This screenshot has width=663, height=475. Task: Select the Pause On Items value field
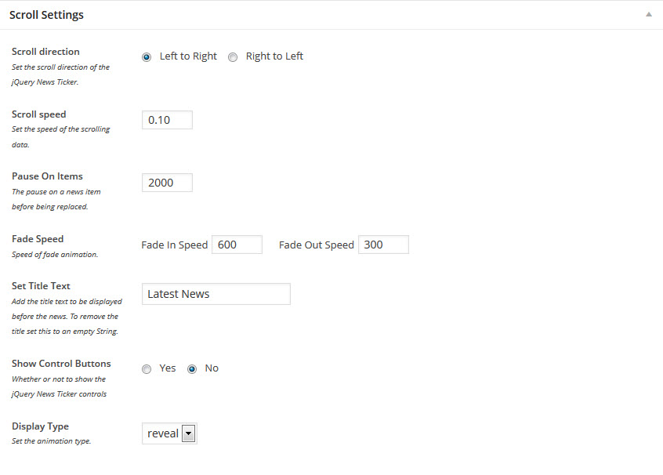tap(166, 182)
